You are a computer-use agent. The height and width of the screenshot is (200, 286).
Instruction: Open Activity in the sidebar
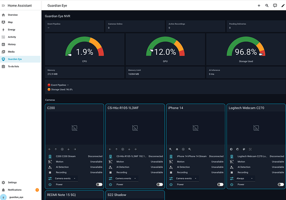tap(20, 37)
